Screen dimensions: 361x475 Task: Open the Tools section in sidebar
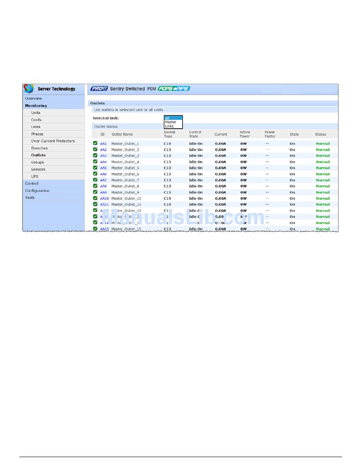click(30, 198)
